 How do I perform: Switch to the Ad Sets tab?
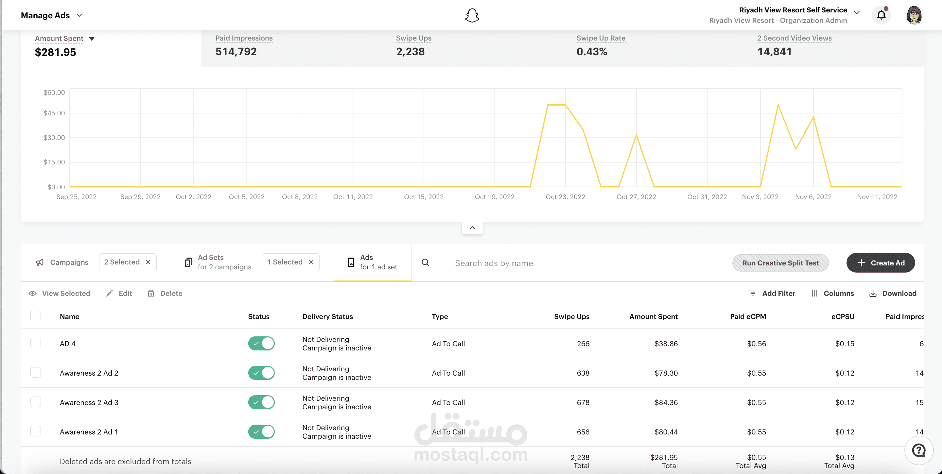pyautogui.click(x=218, y=262)
